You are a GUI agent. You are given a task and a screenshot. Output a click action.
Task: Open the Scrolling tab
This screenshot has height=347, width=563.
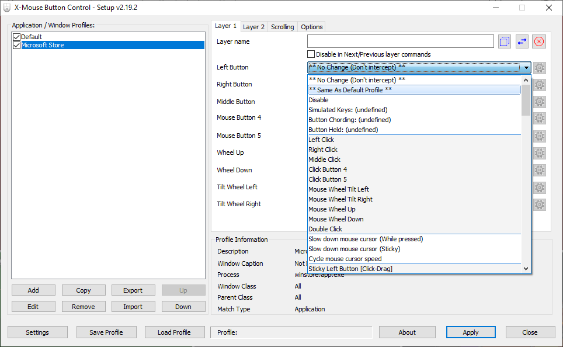[282, 27]
